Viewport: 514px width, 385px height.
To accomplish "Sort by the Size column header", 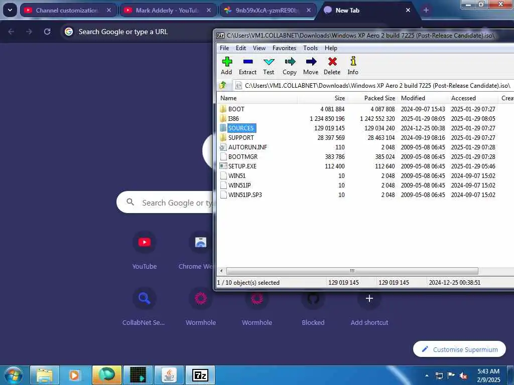I will pyautogui.click(x=322, y=98).
